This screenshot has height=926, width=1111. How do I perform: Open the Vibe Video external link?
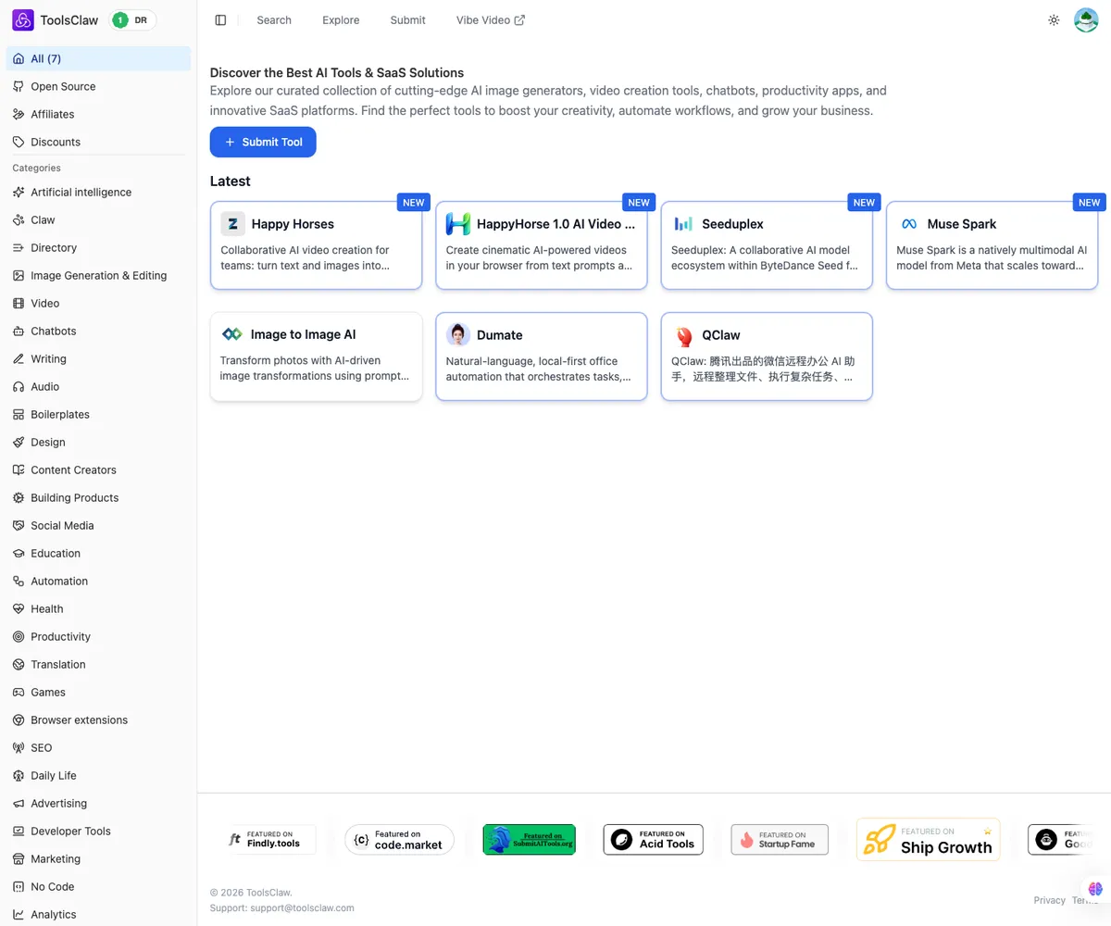pos(491,20)
